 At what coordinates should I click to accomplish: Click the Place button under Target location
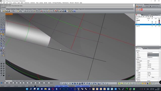[153, 77]
